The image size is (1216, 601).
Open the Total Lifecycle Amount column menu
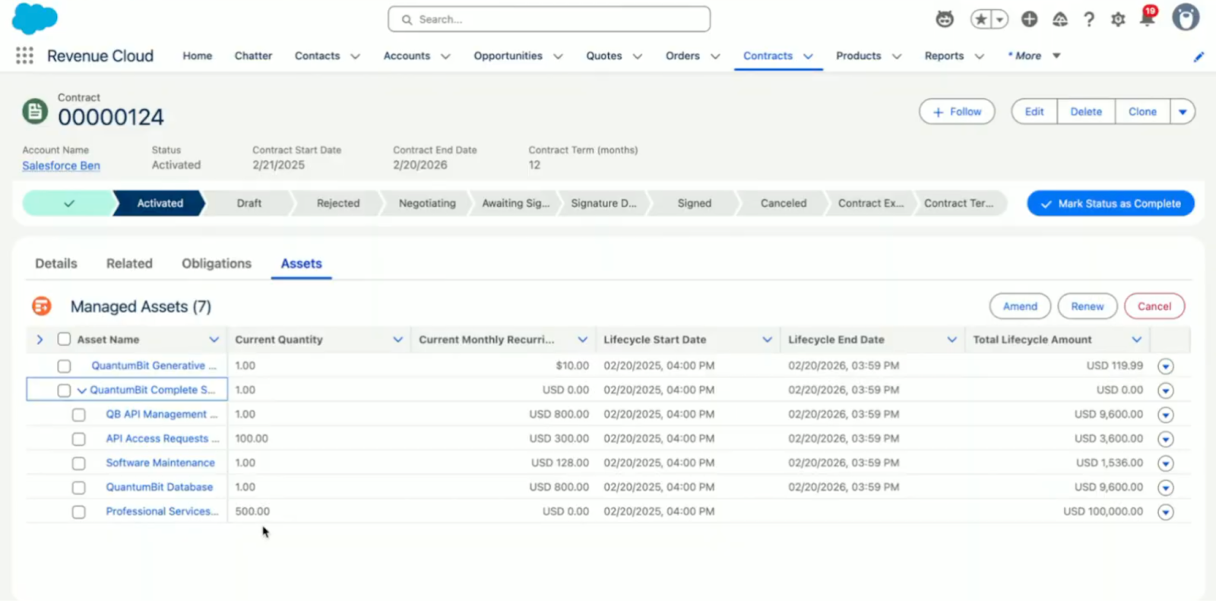[x=1136, y=340]
